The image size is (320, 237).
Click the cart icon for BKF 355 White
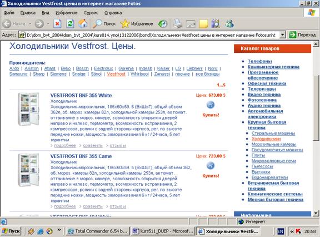[x=211, y=105]
